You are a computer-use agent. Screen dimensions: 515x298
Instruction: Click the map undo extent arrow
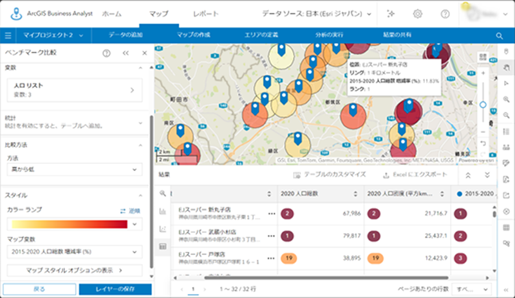483,143
